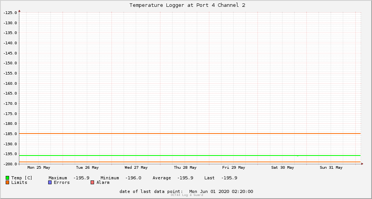Select the 'Temp [C]' legend label
Viewport: 372px width, 199px height.
[22, 178]
